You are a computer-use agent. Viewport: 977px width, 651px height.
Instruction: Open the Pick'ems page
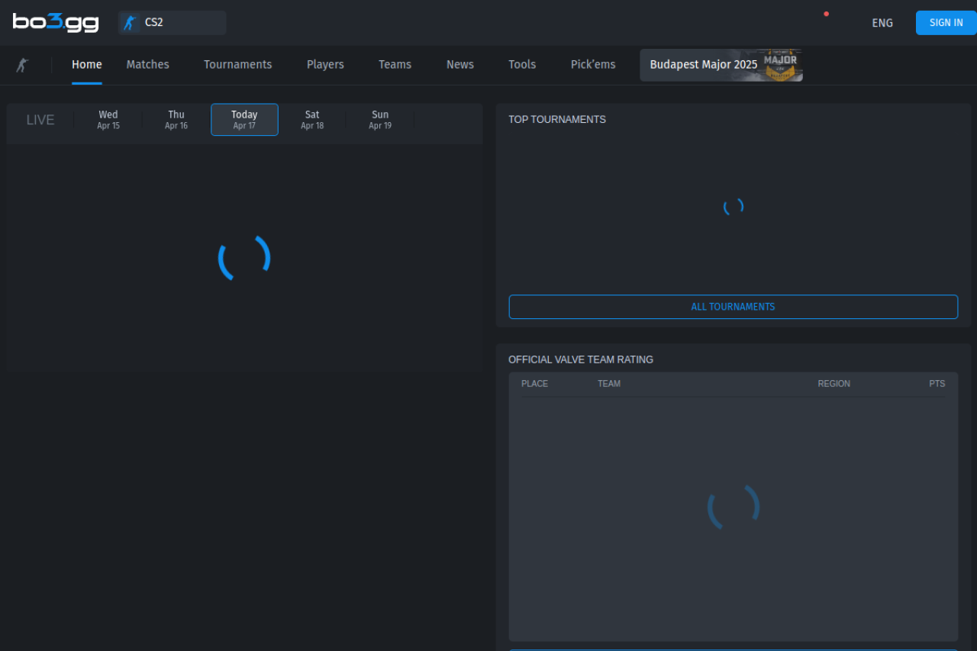(x=592, y=65)
